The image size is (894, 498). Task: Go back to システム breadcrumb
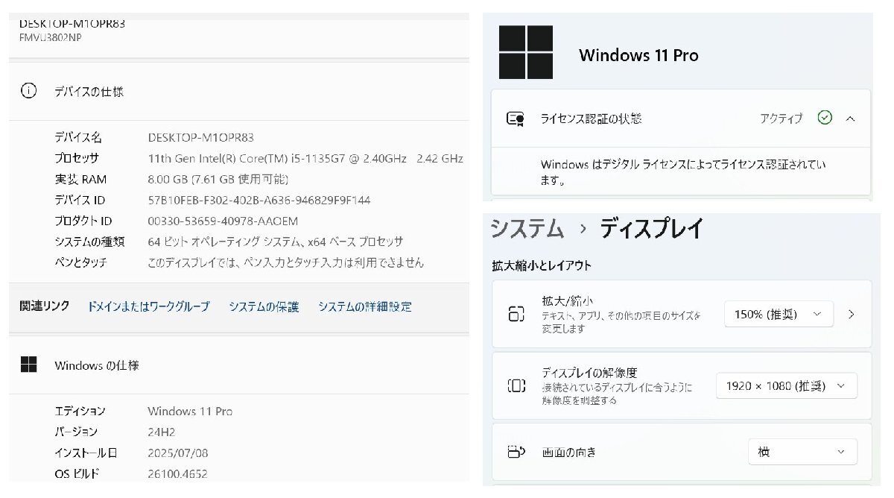click(527, 229)
